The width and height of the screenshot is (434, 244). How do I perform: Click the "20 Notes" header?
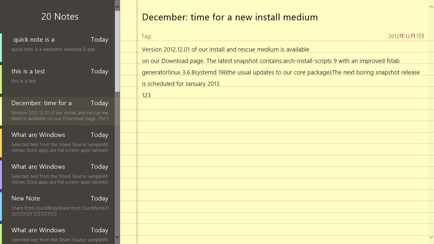tap(60, 17)
